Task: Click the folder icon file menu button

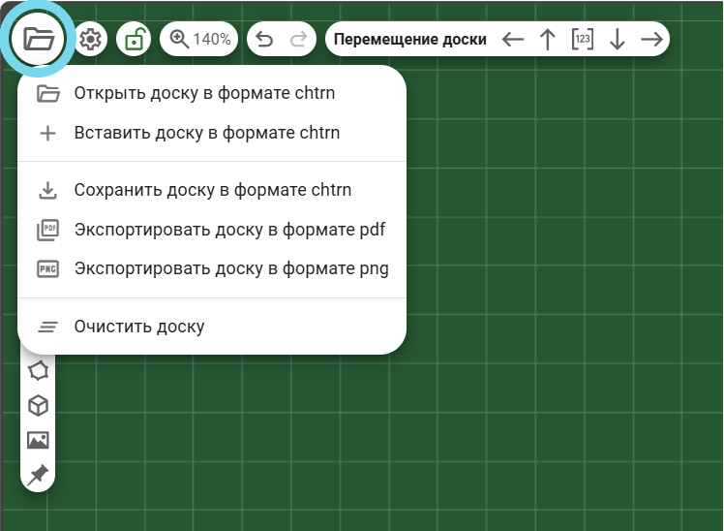Action: [x=40, y=40]
